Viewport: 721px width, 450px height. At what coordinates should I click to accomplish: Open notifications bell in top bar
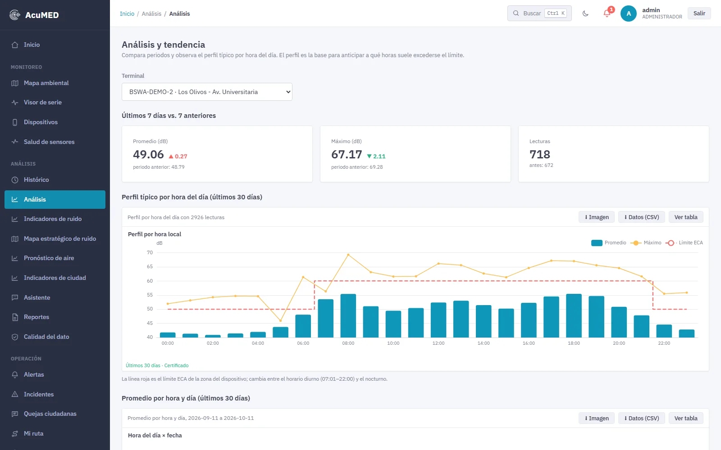point(607,13)
